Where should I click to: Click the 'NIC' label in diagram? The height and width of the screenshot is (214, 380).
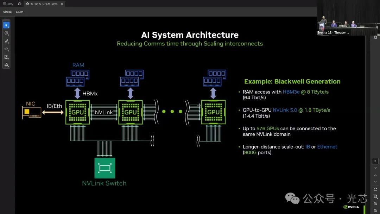pyautogui.click(x=31, y=104)
